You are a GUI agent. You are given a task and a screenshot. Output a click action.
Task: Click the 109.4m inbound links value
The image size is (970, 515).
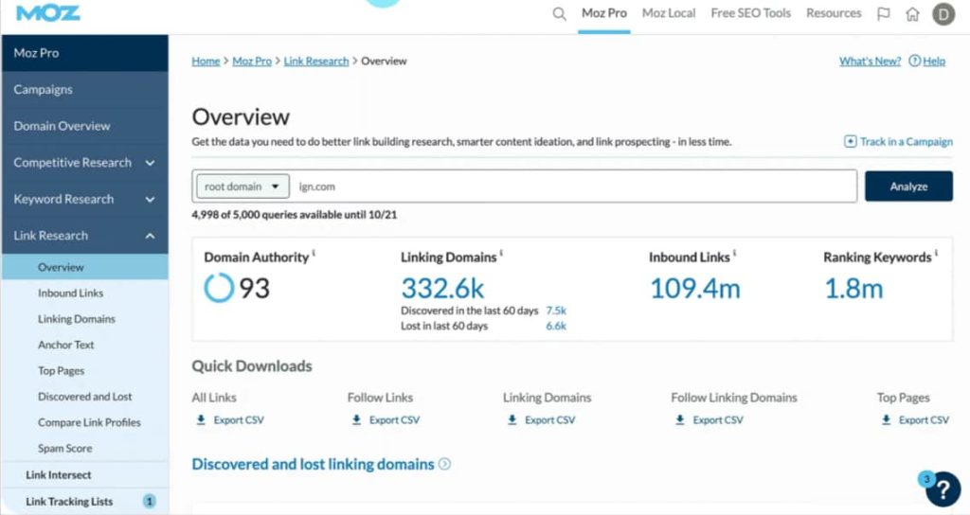694,288
